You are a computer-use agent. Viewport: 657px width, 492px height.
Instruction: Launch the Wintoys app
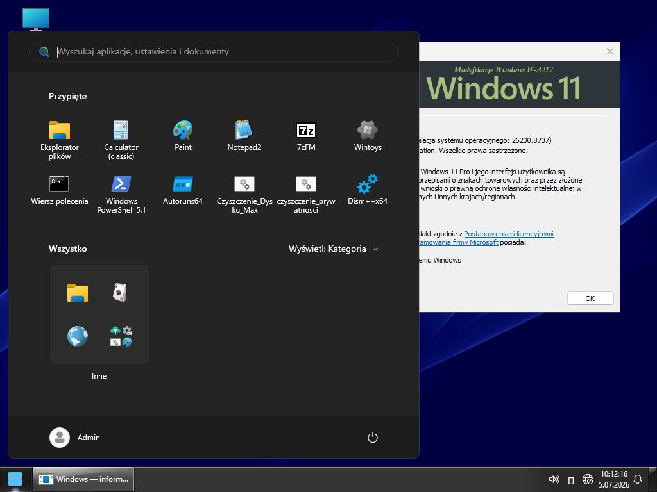tap(368, 136)
